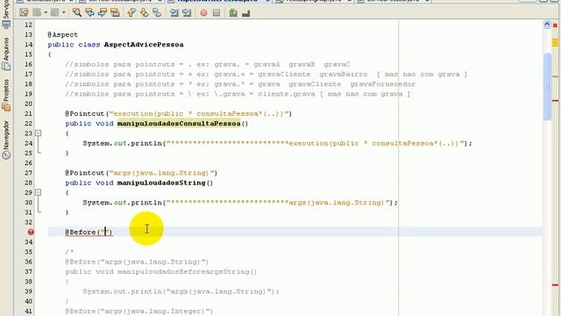Image resolution: width=561 pixels, height=316 pixels.
Task: Collapse code fold at line 23
Action: click(x=38, y=133)
